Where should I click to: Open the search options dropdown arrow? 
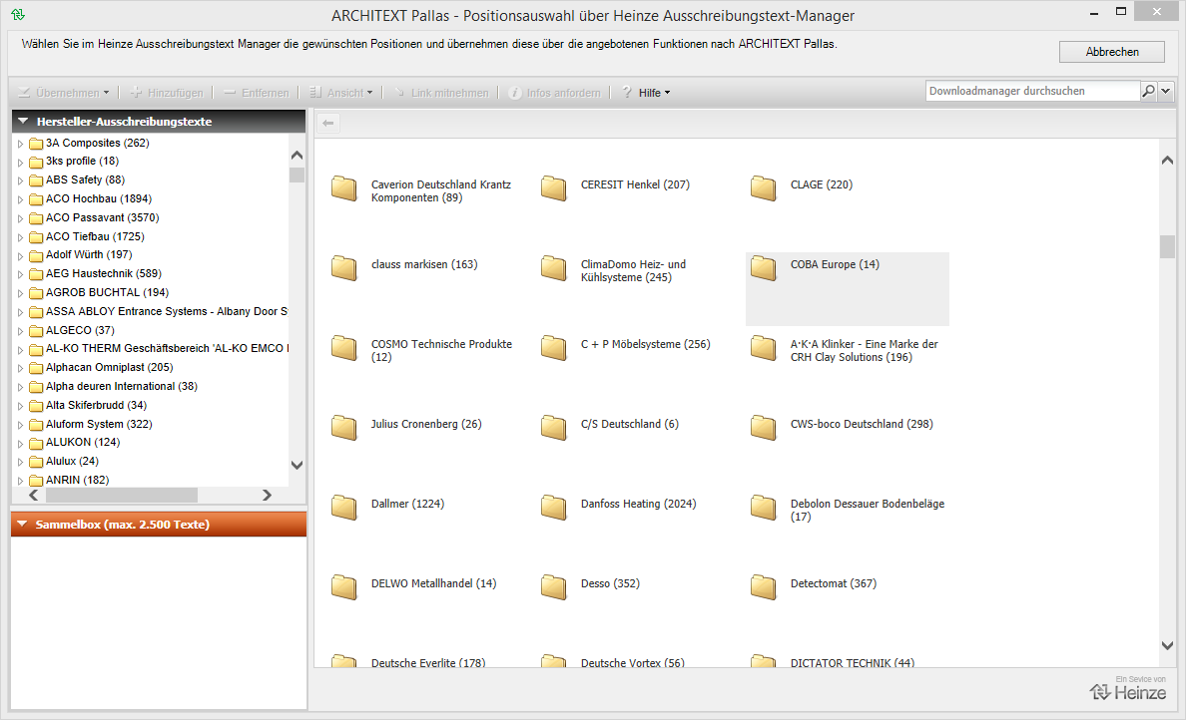coord(1166,92)
